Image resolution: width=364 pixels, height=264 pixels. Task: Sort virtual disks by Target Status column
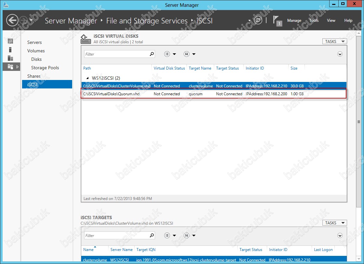[227, 68]
